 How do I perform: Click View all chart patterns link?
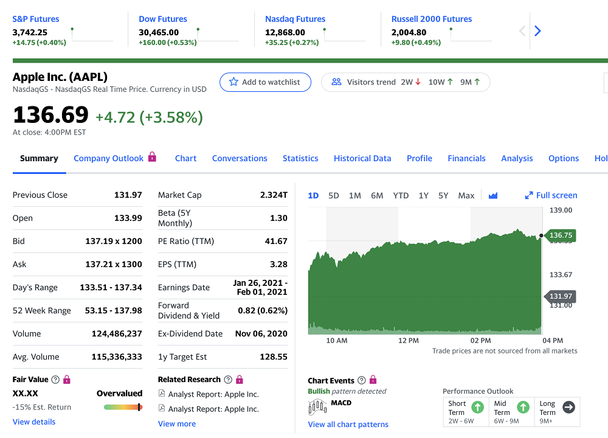(x=348, y=425)
